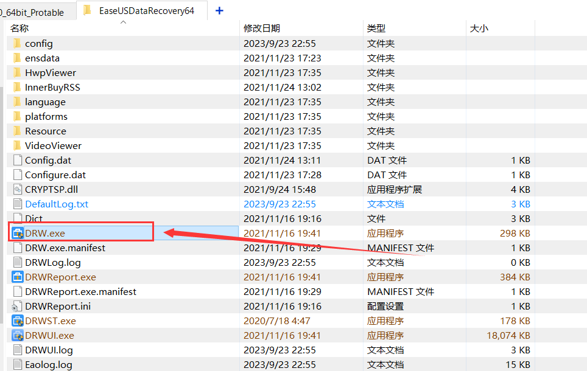Select the DRWReport.exe application icon
This screenshot has width=587, height=371.
(x=16, y=277)
